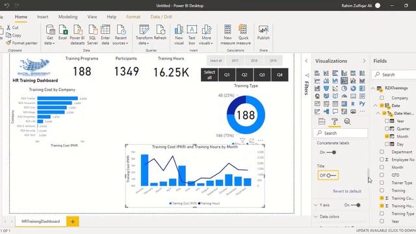Image resolution: width=416 pixels, height=234 pixels.
Task: Click the Q3 quarter slicer button
Action: 262,75
